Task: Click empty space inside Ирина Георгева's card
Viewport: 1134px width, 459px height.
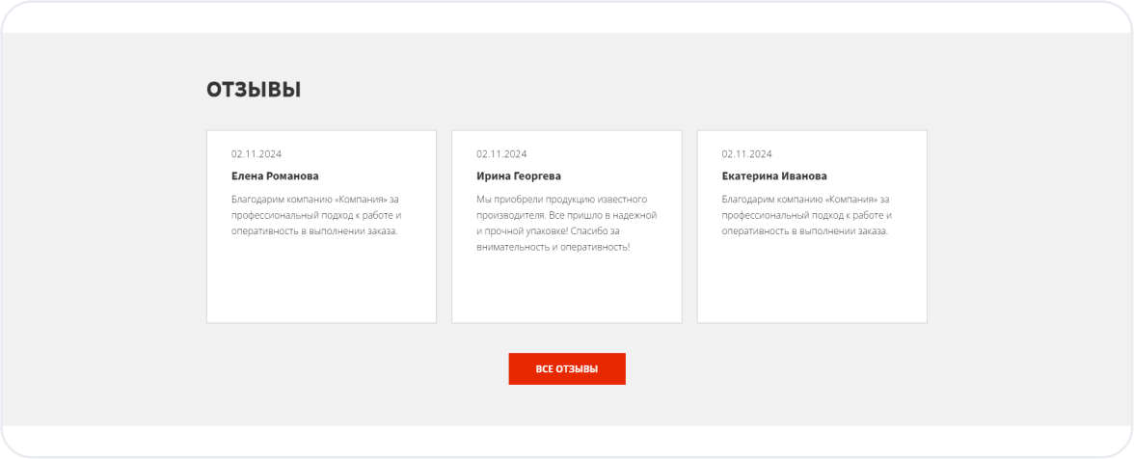Action: point(566,289)
